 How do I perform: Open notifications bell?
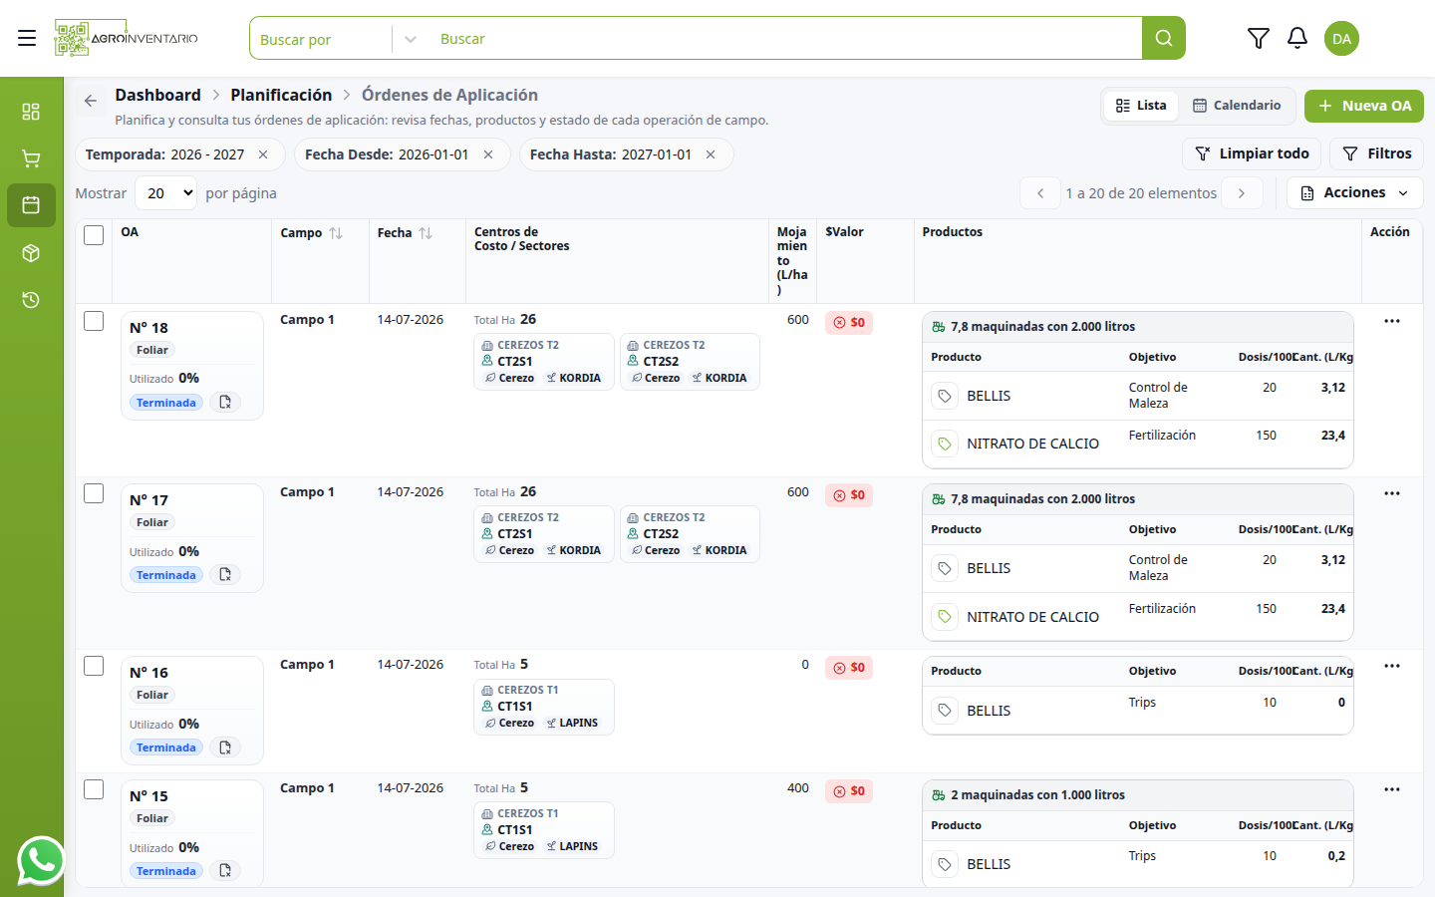pos(1297,38)
